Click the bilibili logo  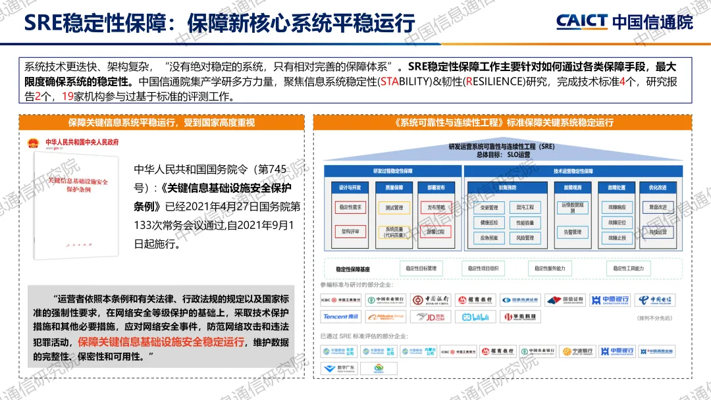click(476, 316)
